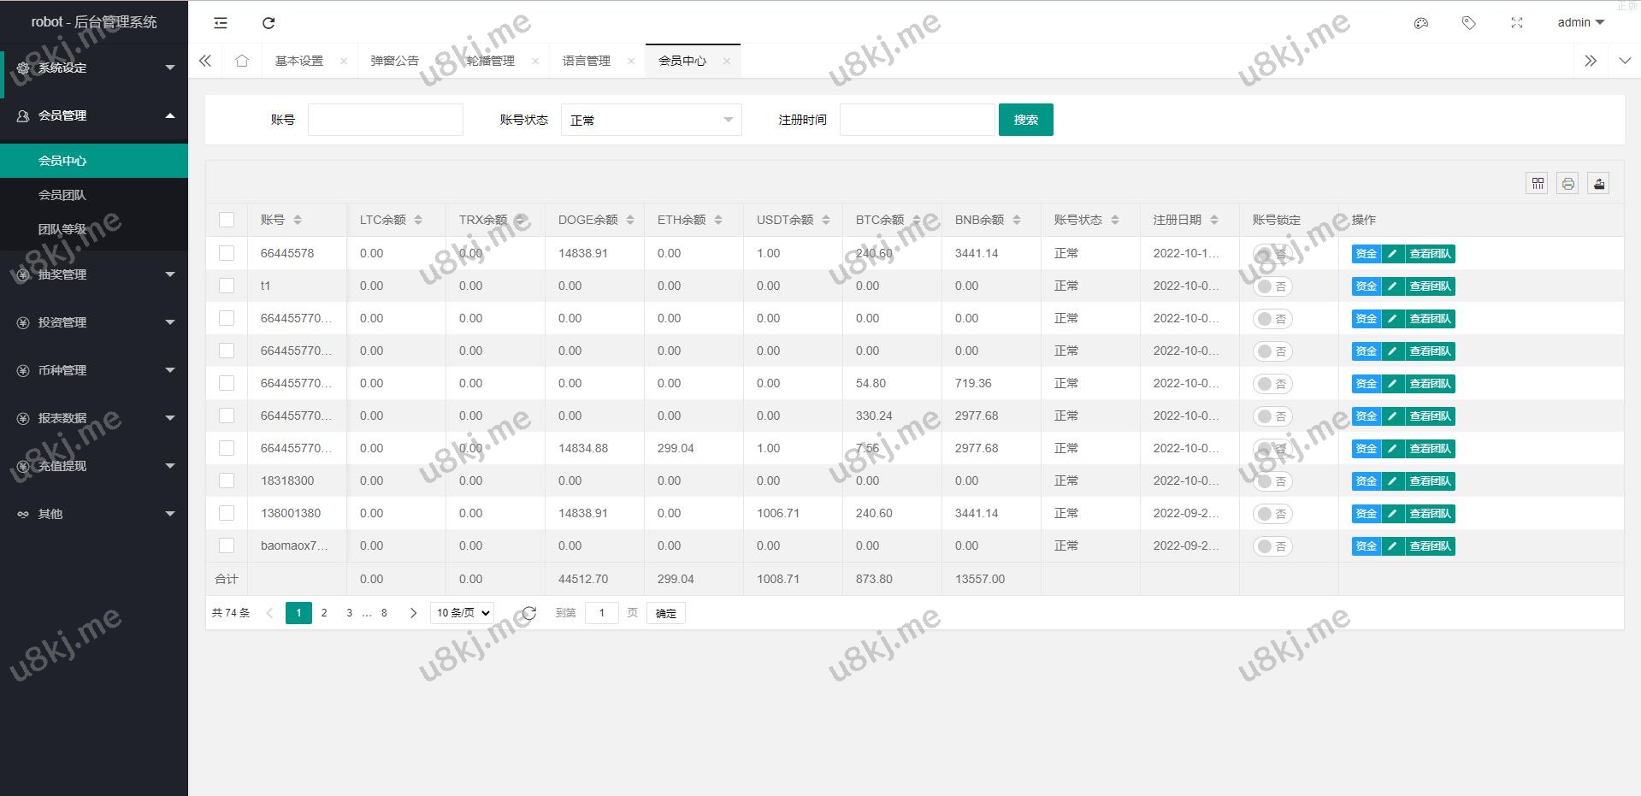This screenshot has width=1641, height=796.
Task: Click 查看团队 for account t1
Action: coord(1430,286)
